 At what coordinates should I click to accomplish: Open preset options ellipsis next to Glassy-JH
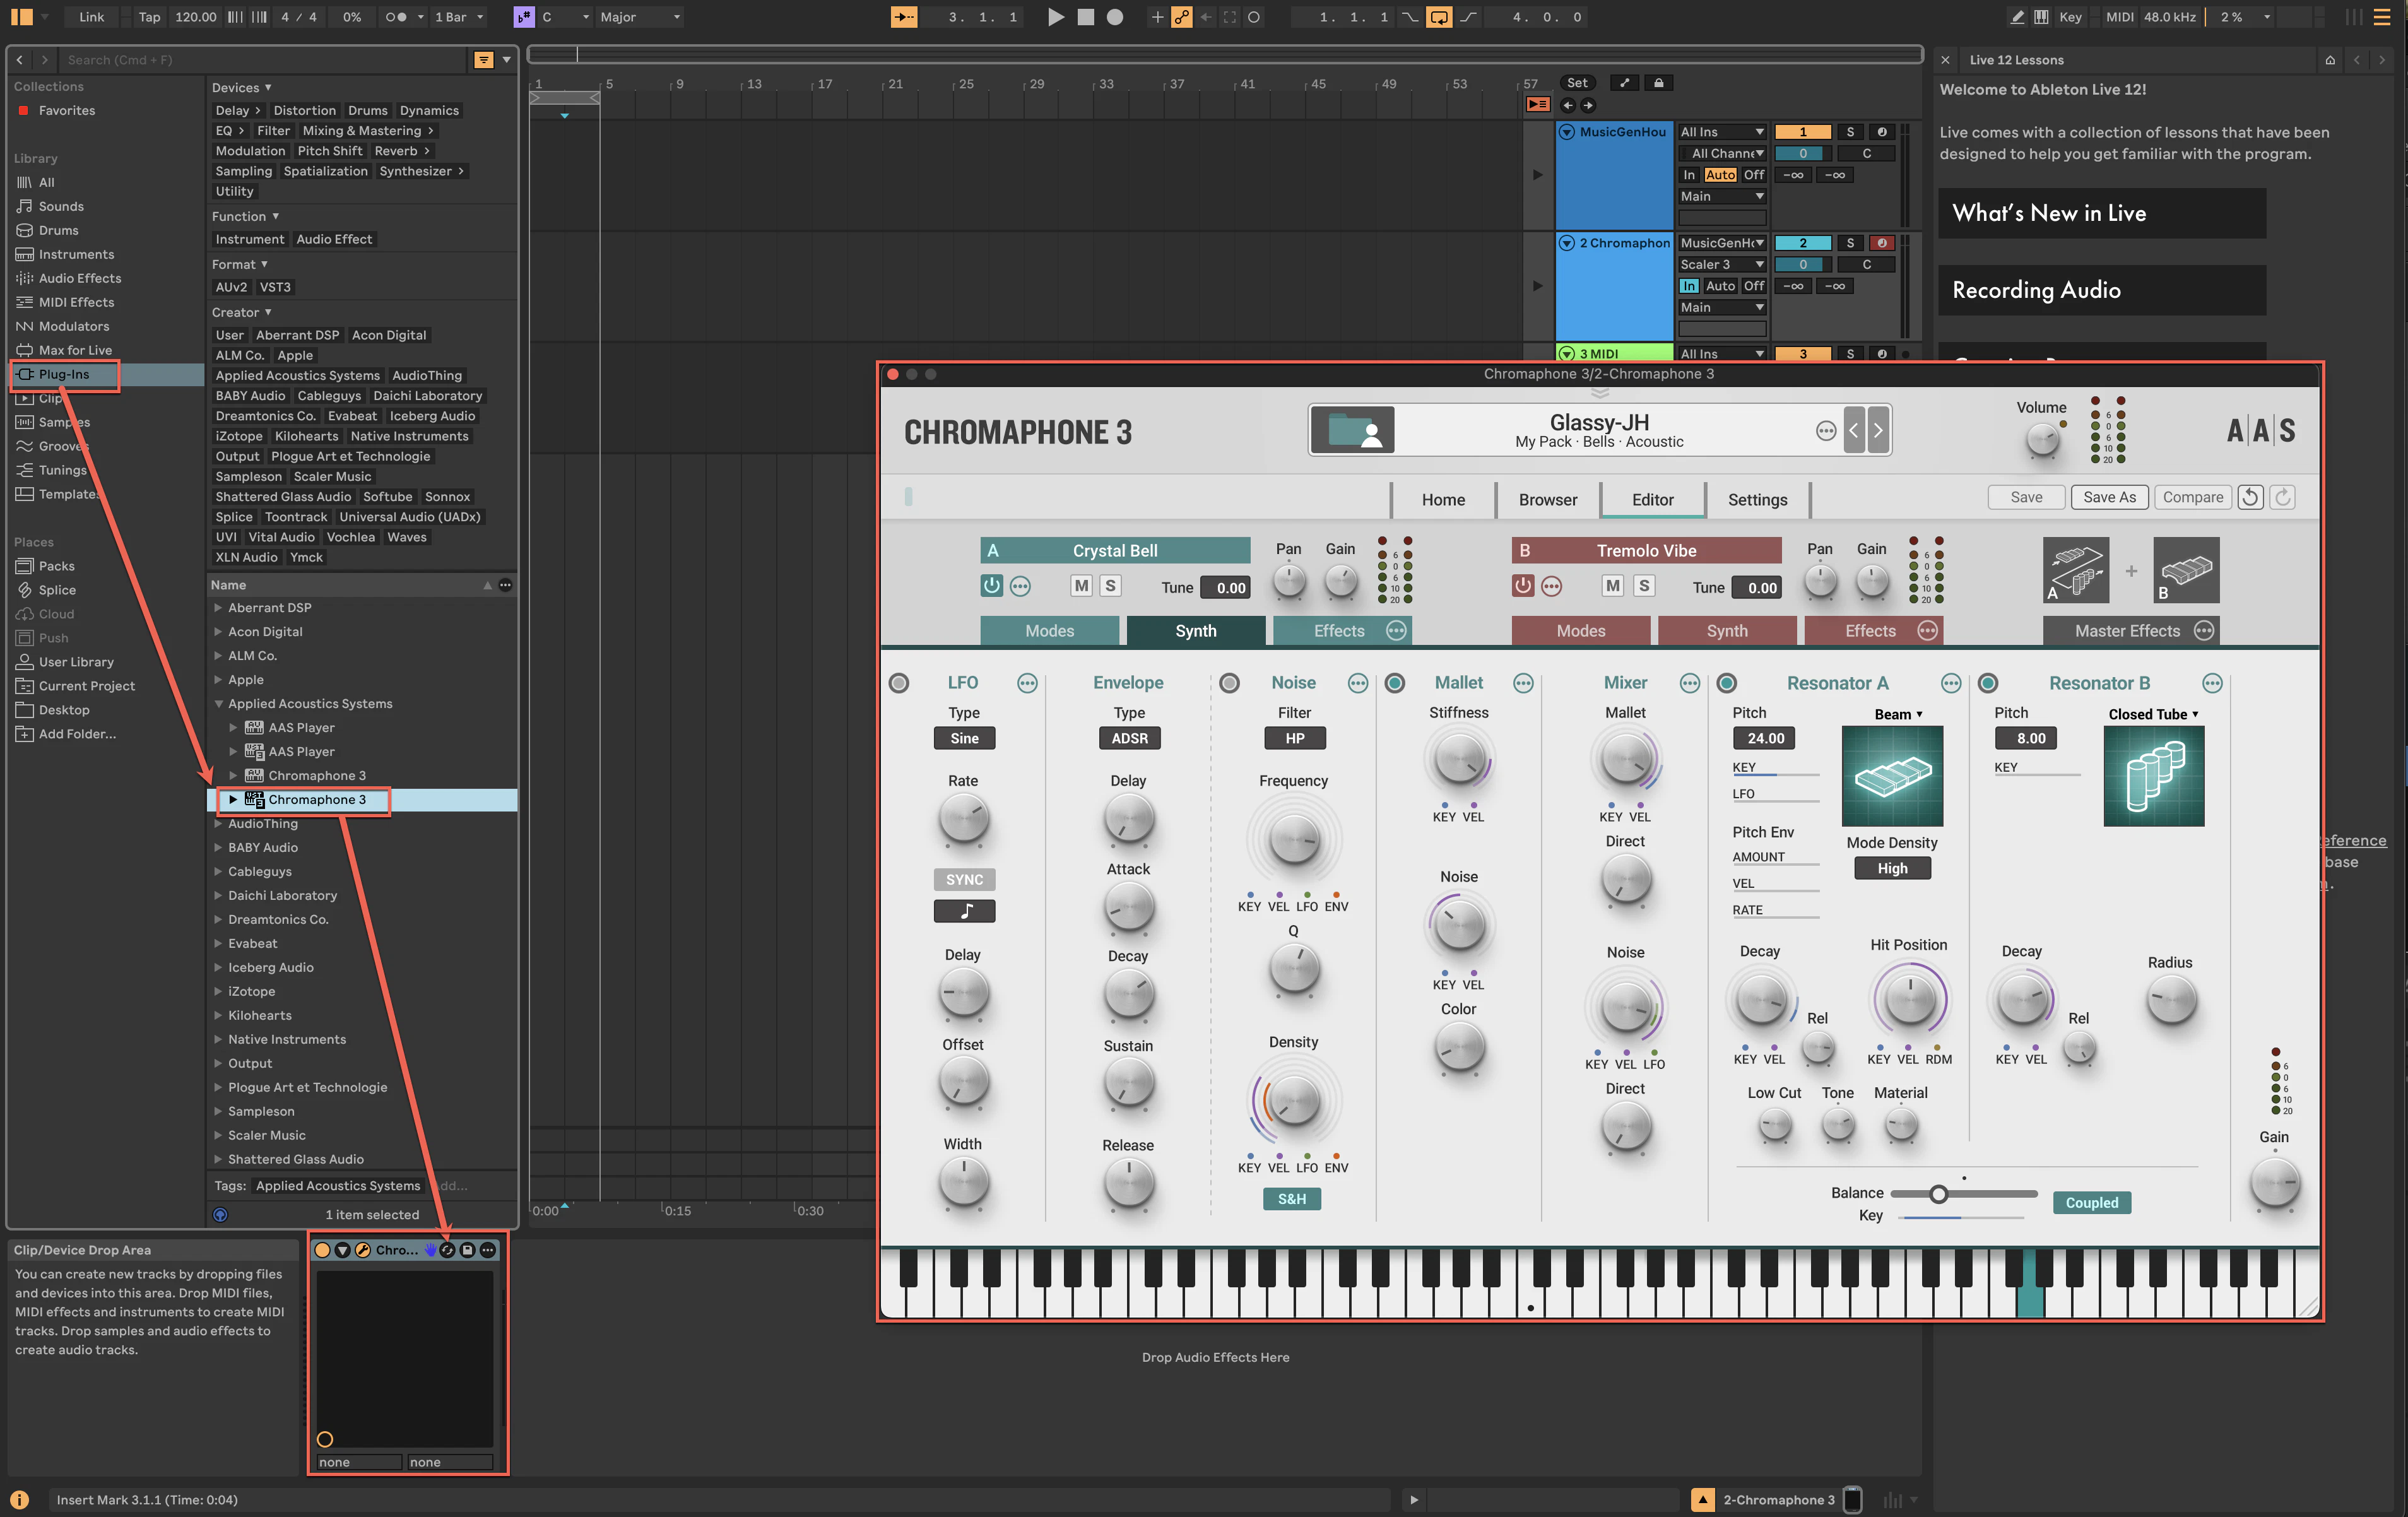tap(1825, 431)
